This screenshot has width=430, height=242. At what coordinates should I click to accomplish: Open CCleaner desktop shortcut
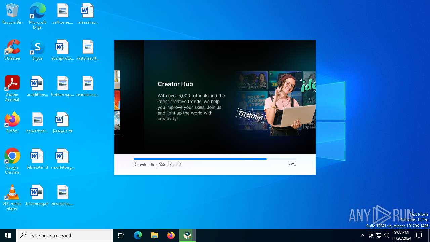click(12, 50)
